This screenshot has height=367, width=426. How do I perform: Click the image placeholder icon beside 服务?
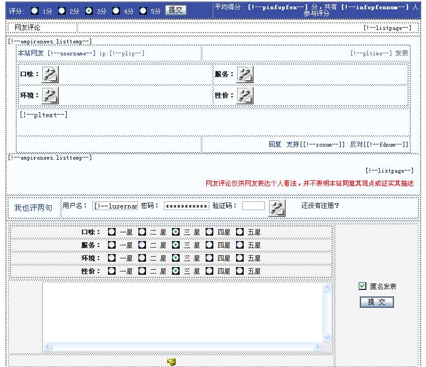[x=244, y=74]
